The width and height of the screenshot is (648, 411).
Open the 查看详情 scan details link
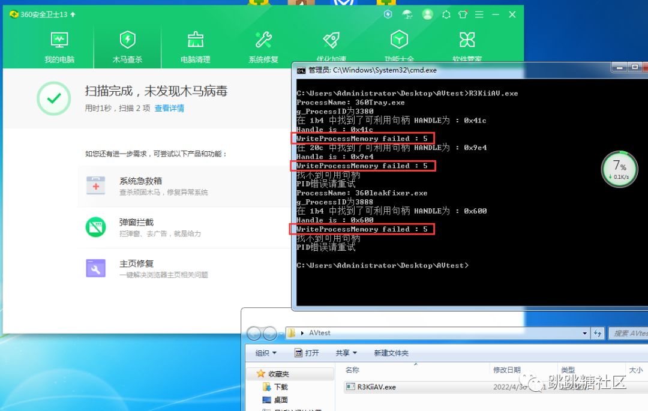(x=169, y=108)
